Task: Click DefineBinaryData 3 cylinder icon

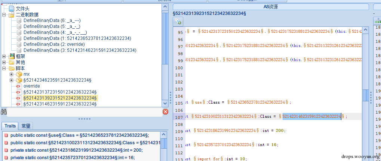Action: point(19,50)
